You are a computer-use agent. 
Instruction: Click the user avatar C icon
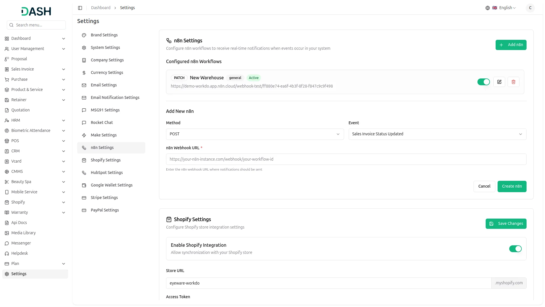coord(530,8)
